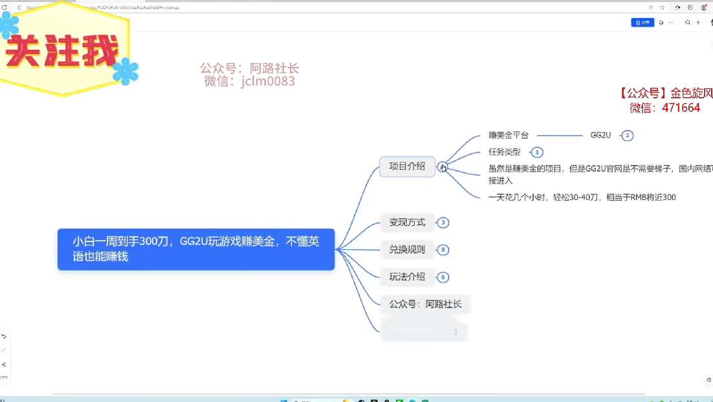Click the blue share button
Screen dimensions: 713x402
click(x=642, y=22)
